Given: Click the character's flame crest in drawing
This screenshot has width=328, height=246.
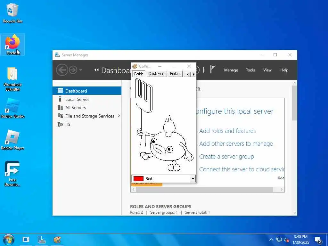Looking at the screenshot, I should click(x=169, y=124).
